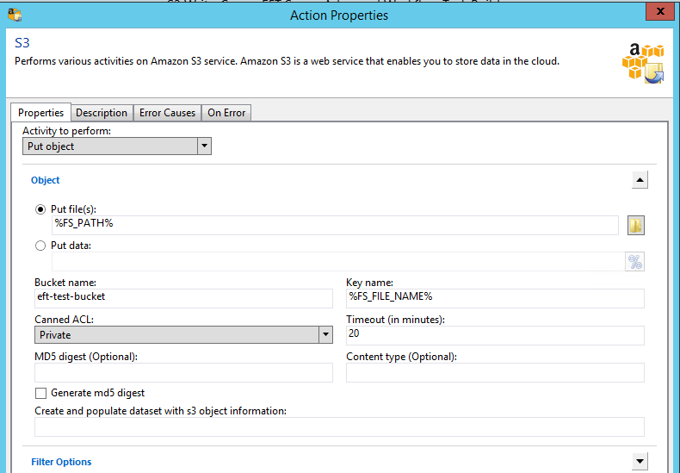Enable Generate md5 digest checkbox
680x473 pixels.
(40, 393)
